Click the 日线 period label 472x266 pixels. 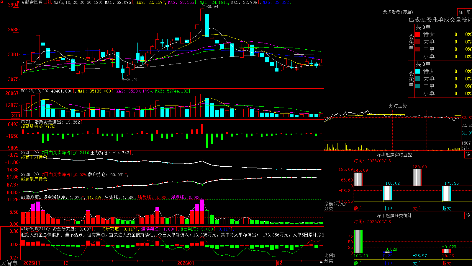point(47,2)
